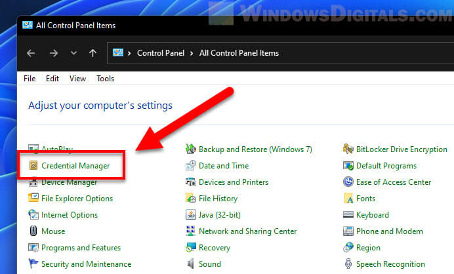The height and width of the screenshot is (274, 454).
Task: Click the Devices and Printers icon
Action: [x=190, y=182]
